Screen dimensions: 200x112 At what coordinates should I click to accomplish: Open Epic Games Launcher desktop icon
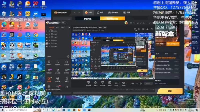click(12, 36)
